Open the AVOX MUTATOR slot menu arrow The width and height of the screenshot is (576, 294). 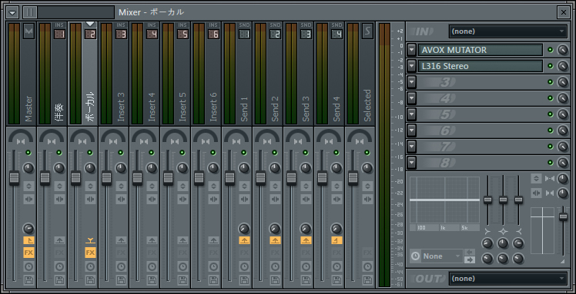(x=412, y=50)
